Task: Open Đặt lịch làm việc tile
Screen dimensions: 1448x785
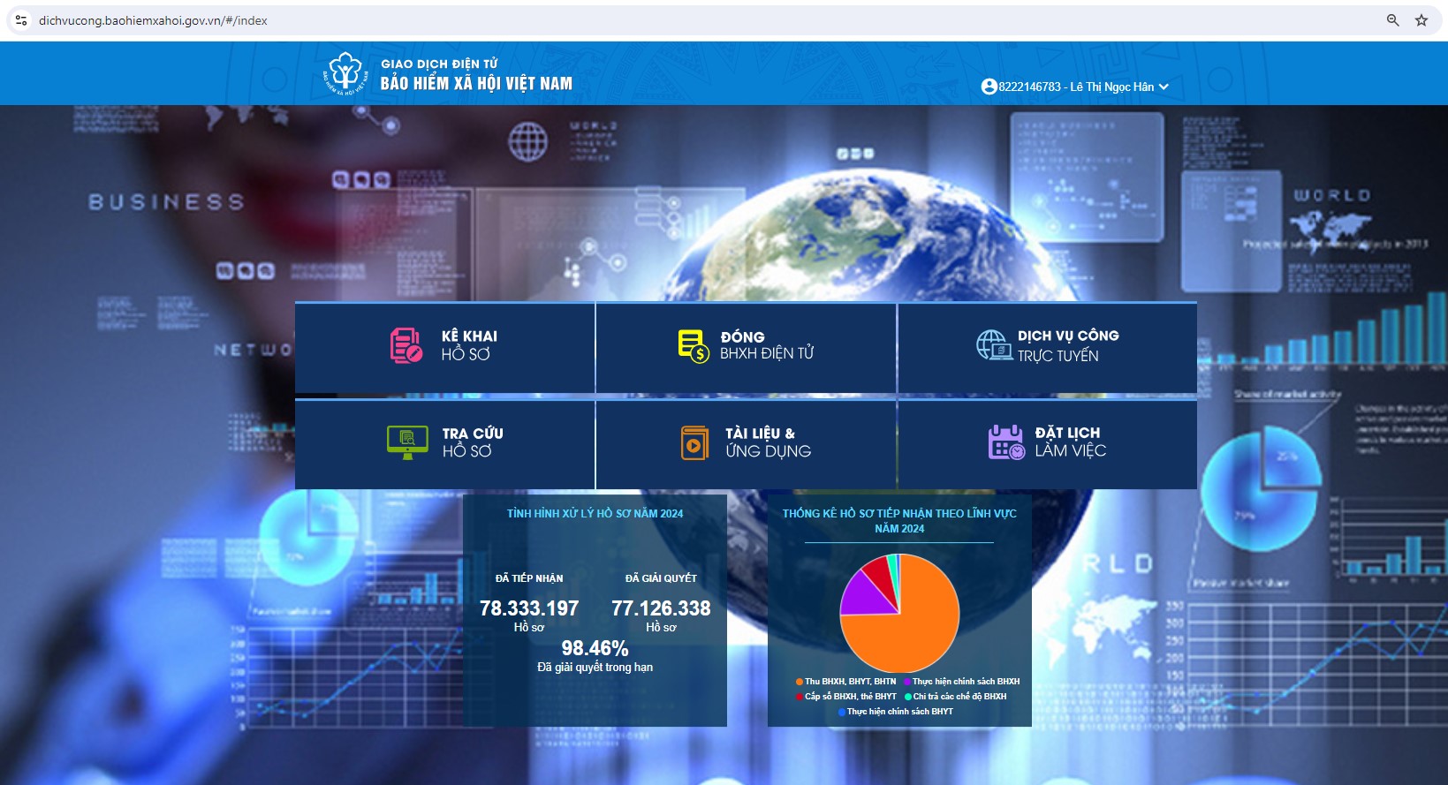Action: tap(1048, 444)
